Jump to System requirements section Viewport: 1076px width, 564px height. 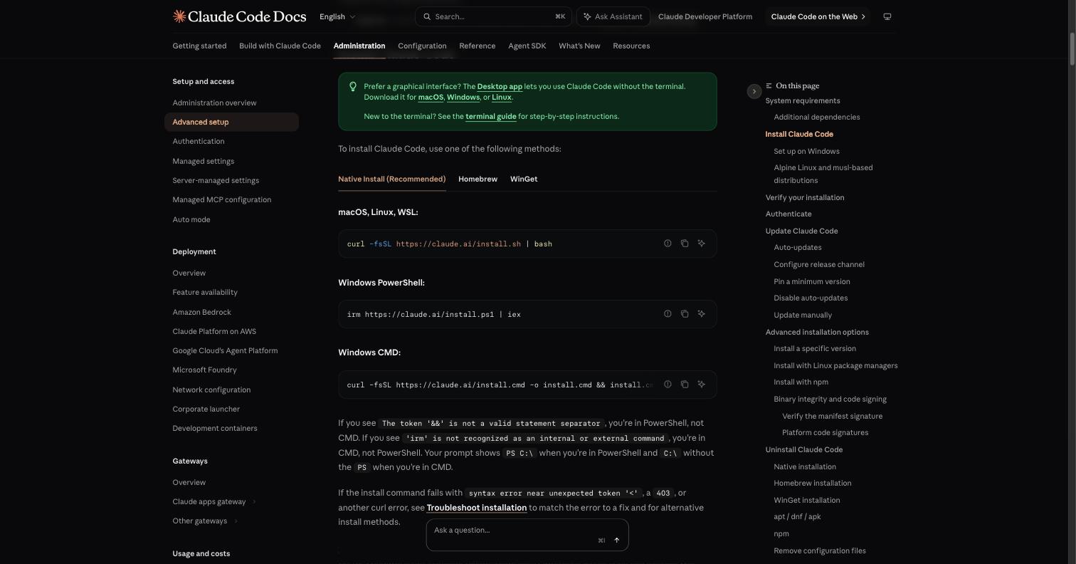tap(803, 101)
